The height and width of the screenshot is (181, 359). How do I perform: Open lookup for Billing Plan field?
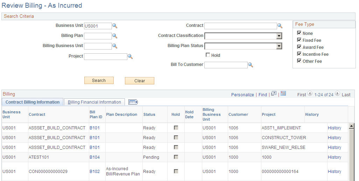(x=115, y=36)
